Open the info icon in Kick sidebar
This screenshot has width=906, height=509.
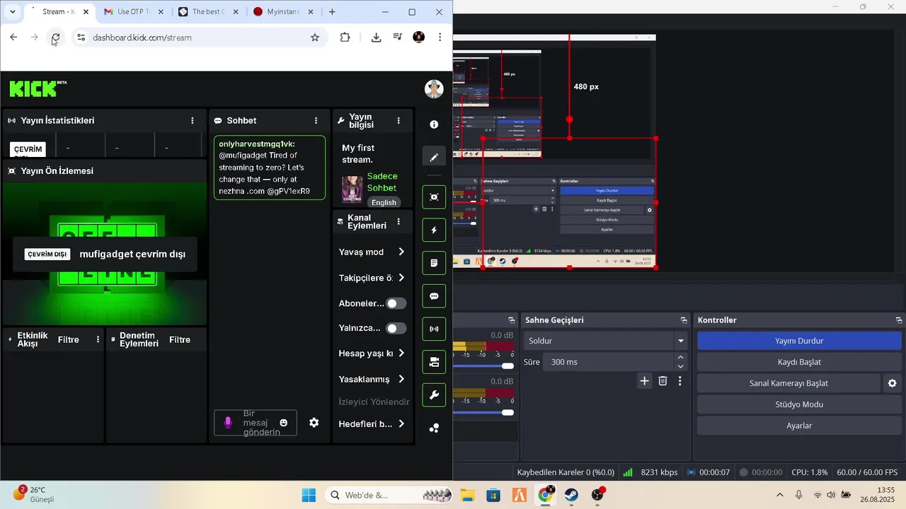tap(434, 124)
